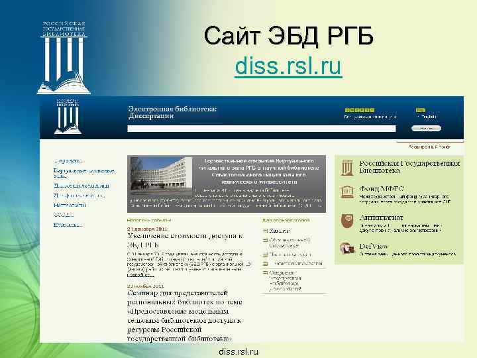Click the search button right of the search field
The height and width of the screenshot is (358, 477).
pos(426,129)
